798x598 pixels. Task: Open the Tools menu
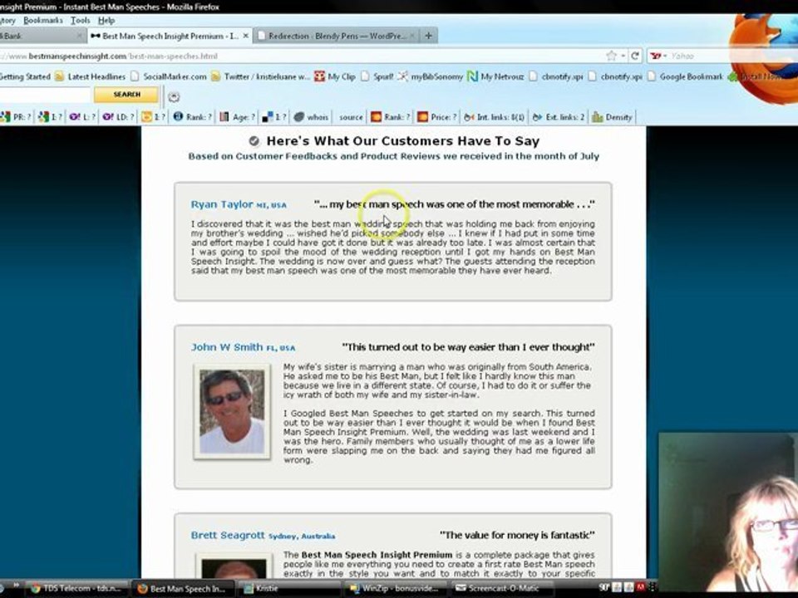click(81, 20)
